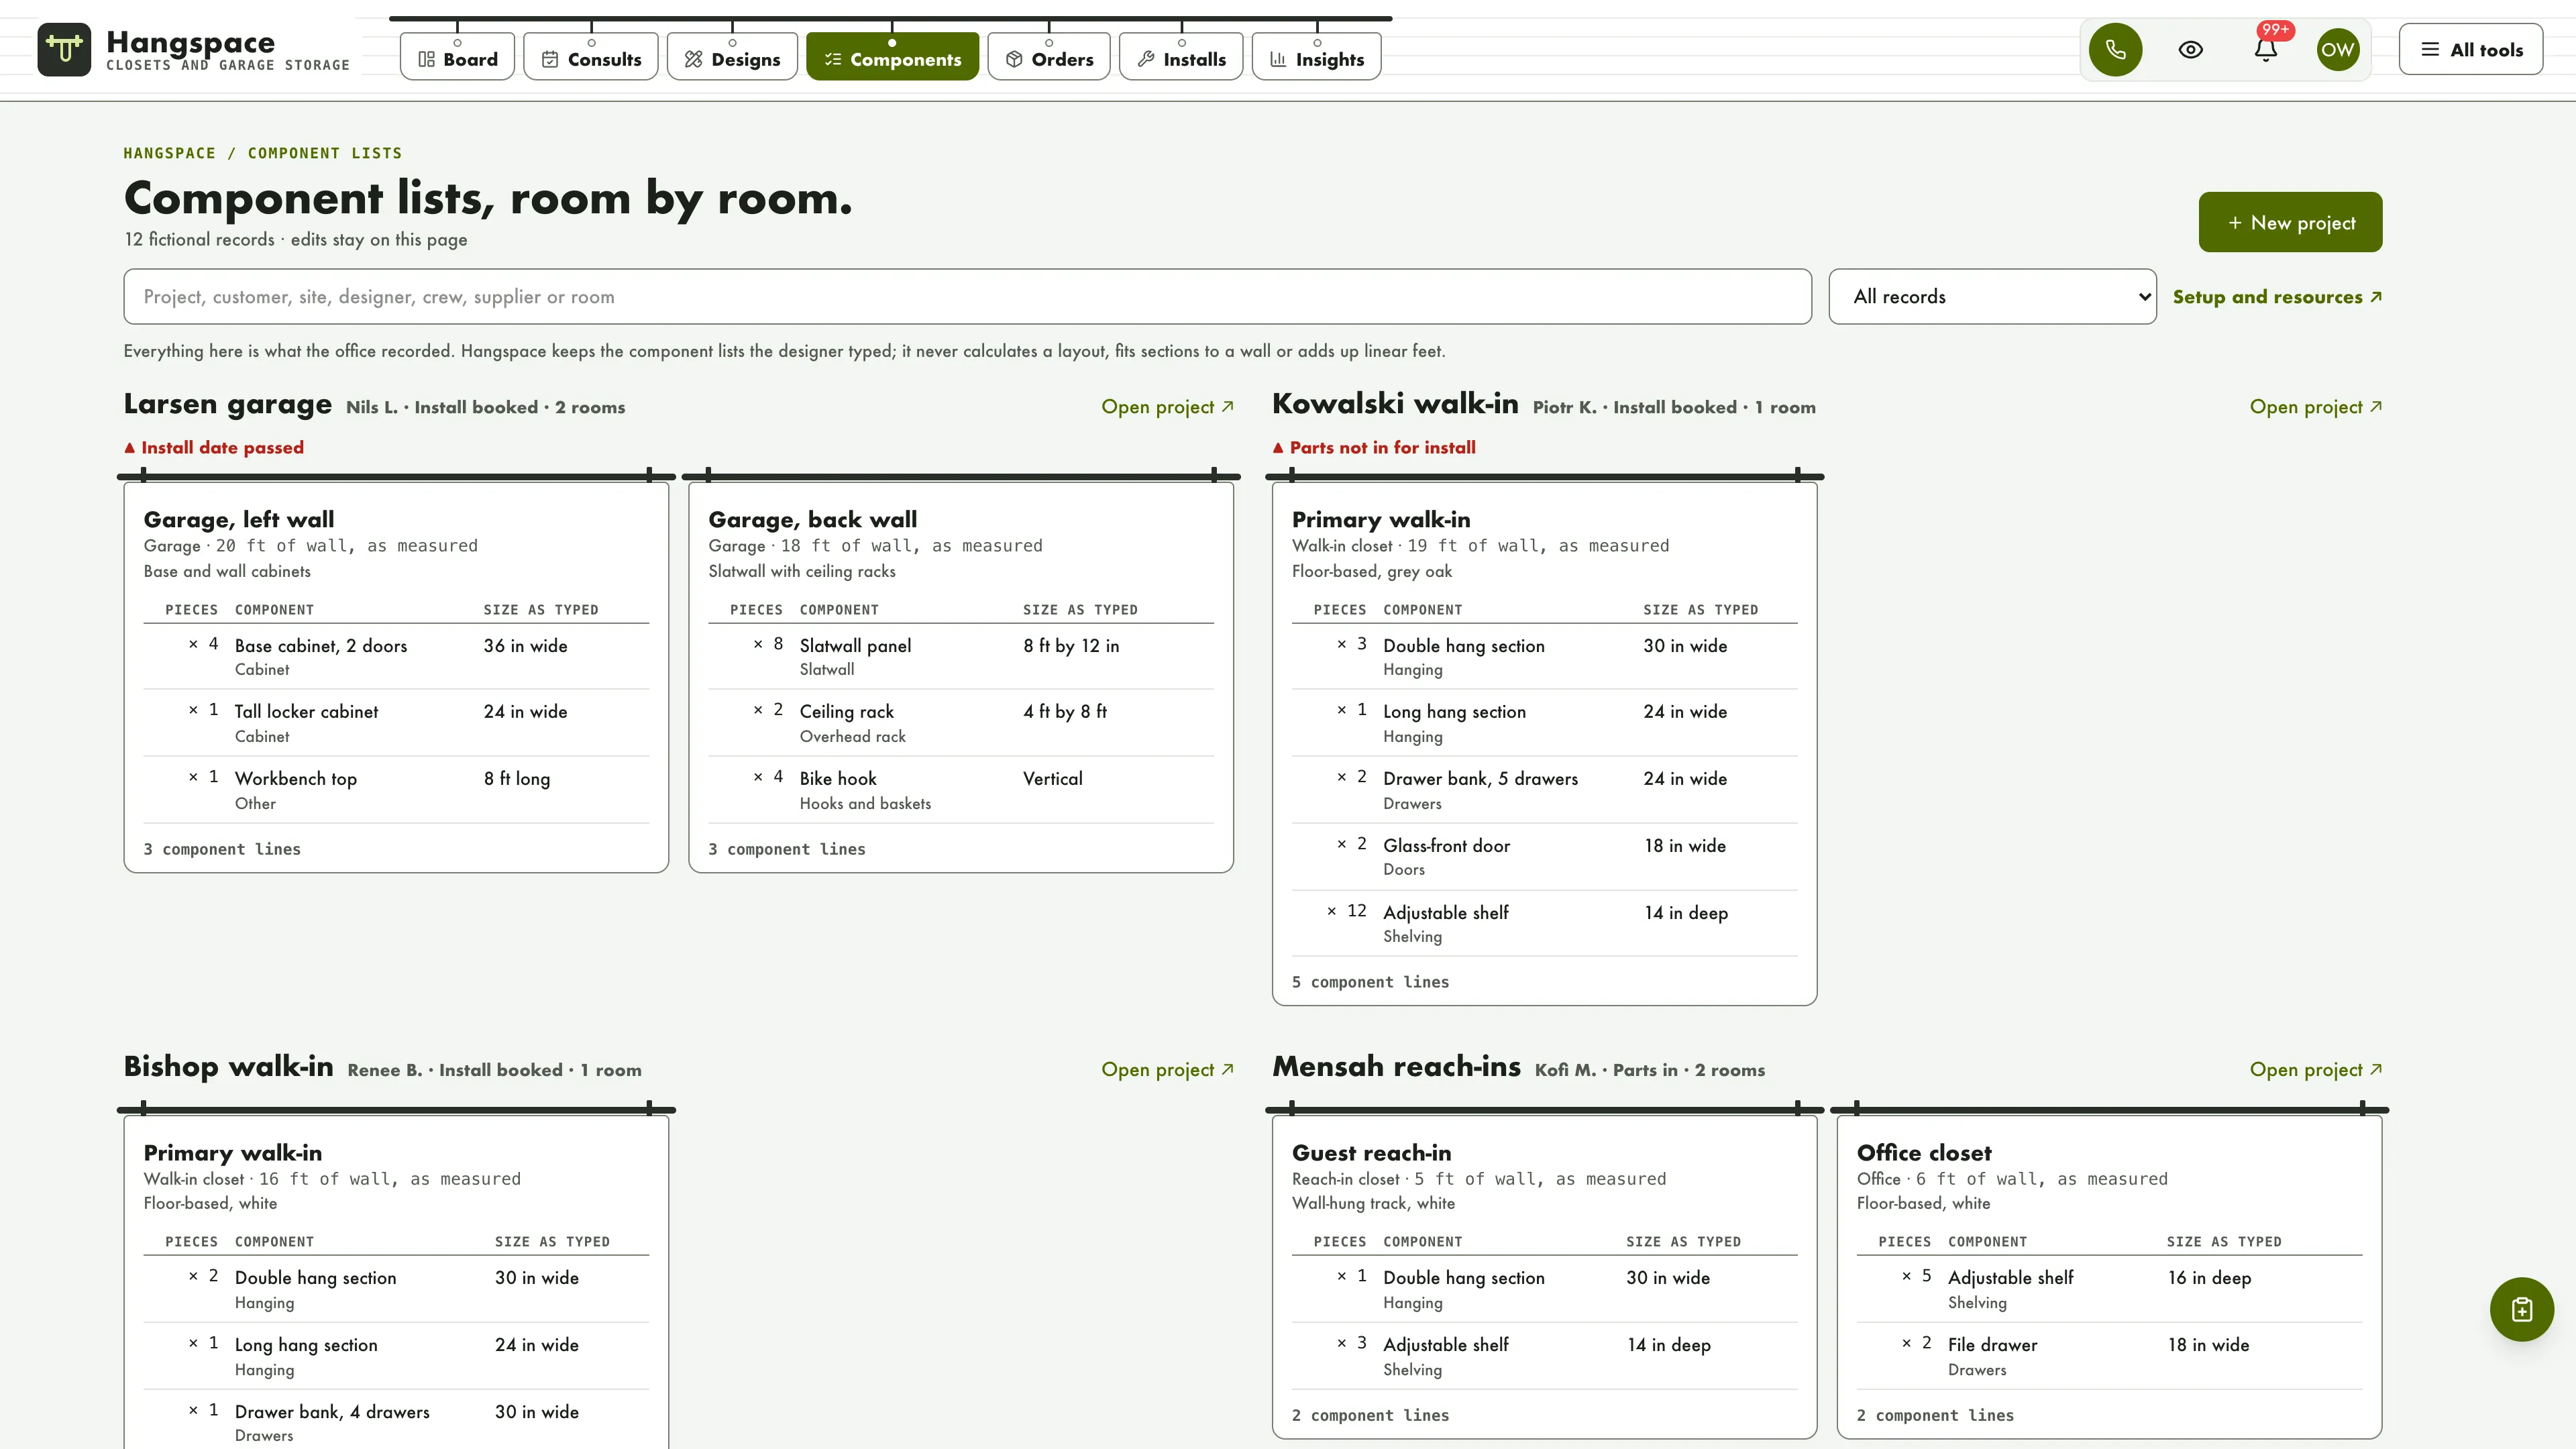Click the Garage, left wall card title

[239, 519]
